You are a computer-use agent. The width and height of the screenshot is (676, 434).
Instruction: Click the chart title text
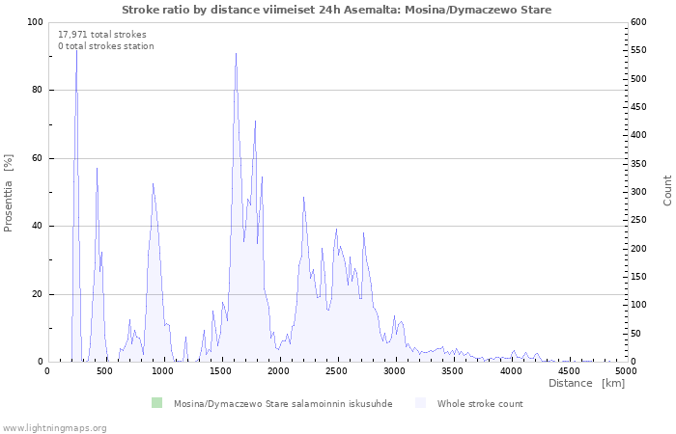(x=336, y=10)
